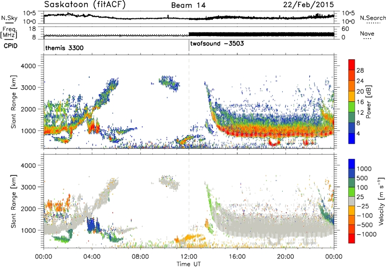Click the 28 tick on Power colorbar
Viewport: 386px width, 267px height.
pyautogui.click(x=360, y=70)
